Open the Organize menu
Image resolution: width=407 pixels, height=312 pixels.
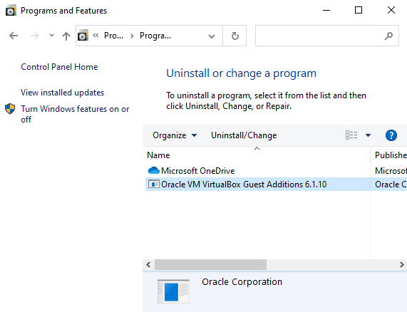(175, 135)
